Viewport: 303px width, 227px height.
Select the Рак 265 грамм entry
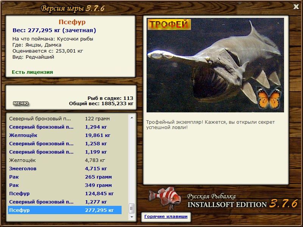tap(65, 177)
